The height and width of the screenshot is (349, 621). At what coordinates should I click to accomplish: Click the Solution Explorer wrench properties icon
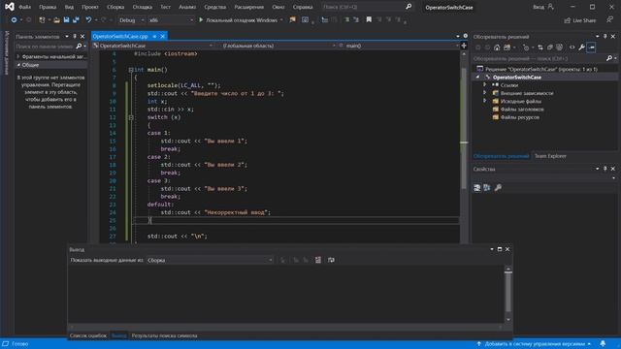581,48
